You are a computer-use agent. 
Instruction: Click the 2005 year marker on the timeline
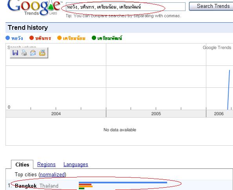coord(156,114)
